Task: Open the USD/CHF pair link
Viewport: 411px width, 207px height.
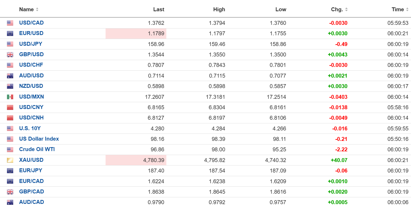Action: coord(31,65)
